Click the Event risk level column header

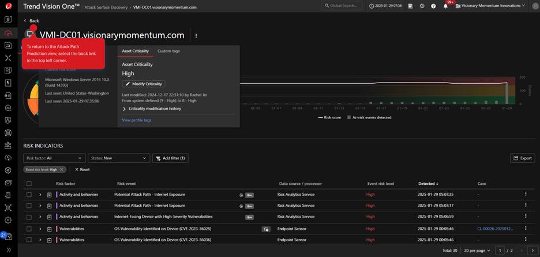pos(381,184)
